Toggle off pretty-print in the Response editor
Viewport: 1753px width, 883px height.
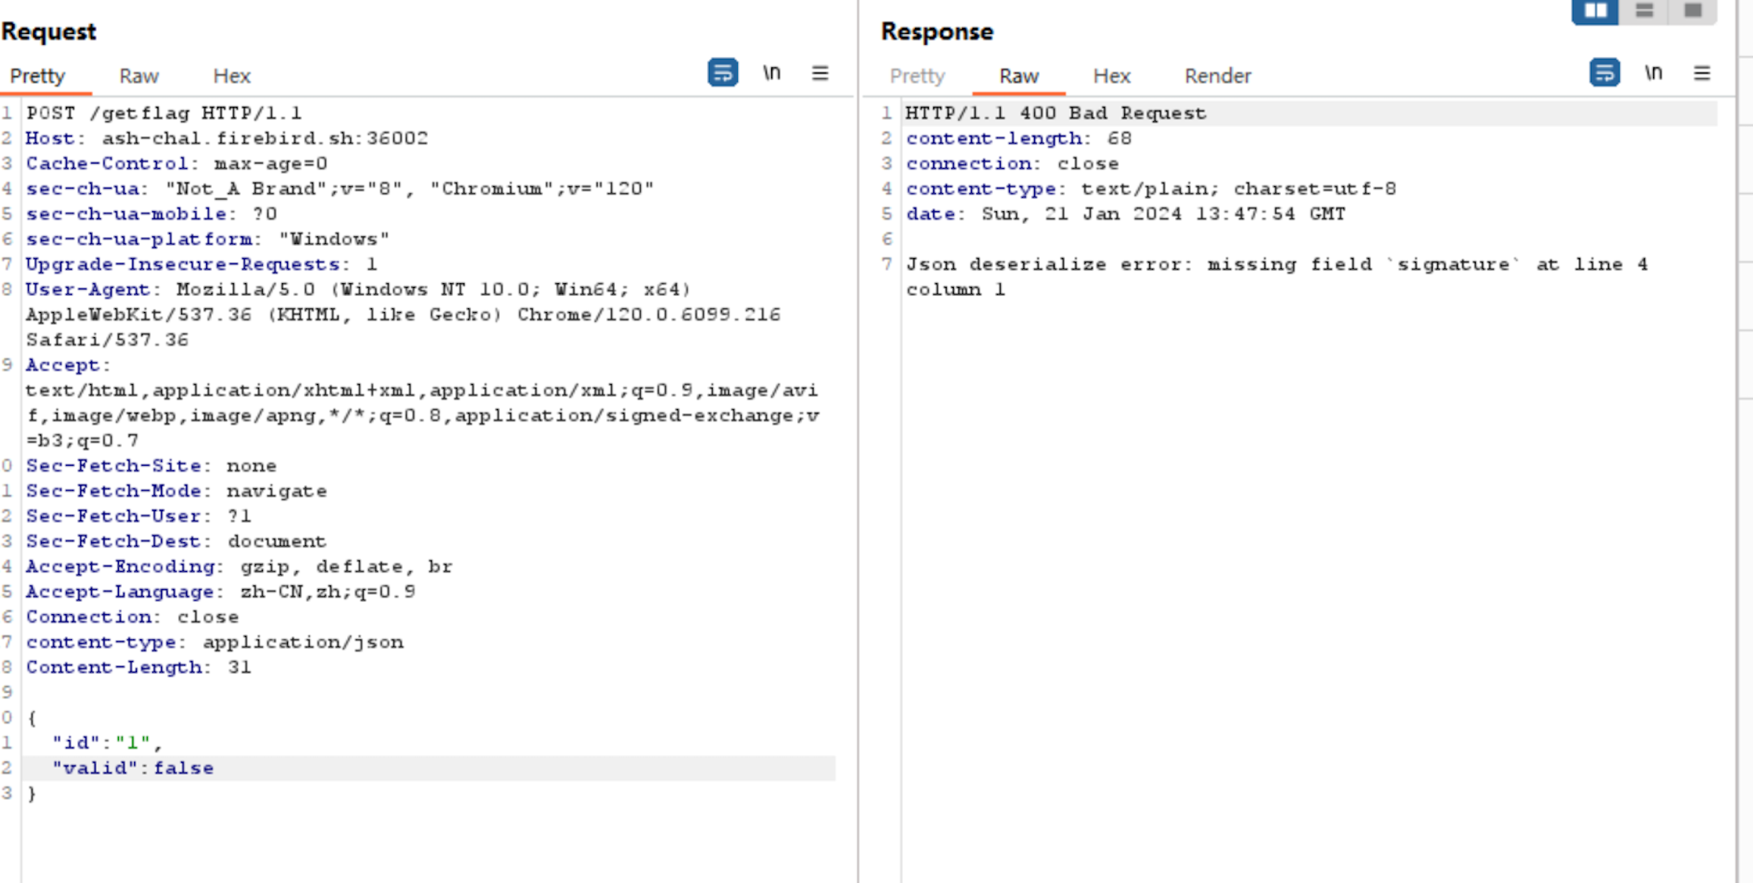1603,73
